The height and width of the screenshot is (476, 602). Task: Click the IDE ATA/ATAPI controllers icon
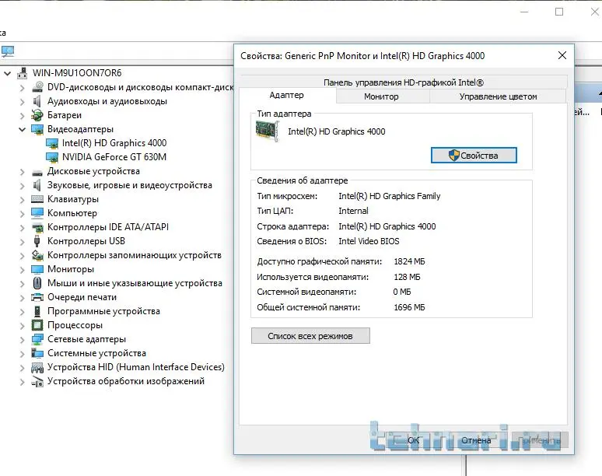click(37, 227)
